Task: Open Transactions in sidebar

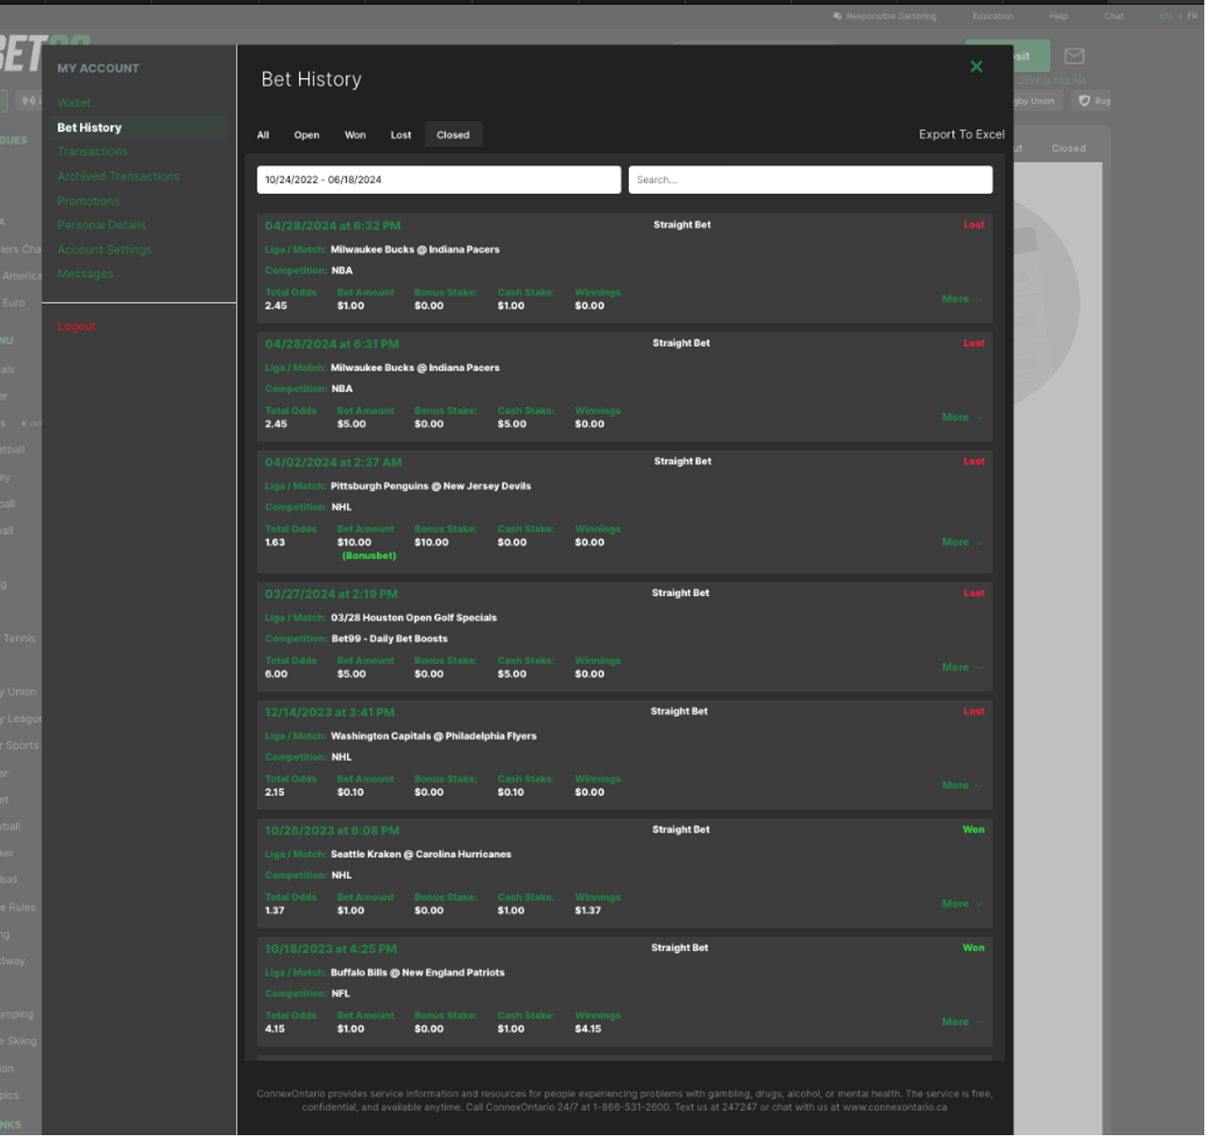Action: [93, 152]
